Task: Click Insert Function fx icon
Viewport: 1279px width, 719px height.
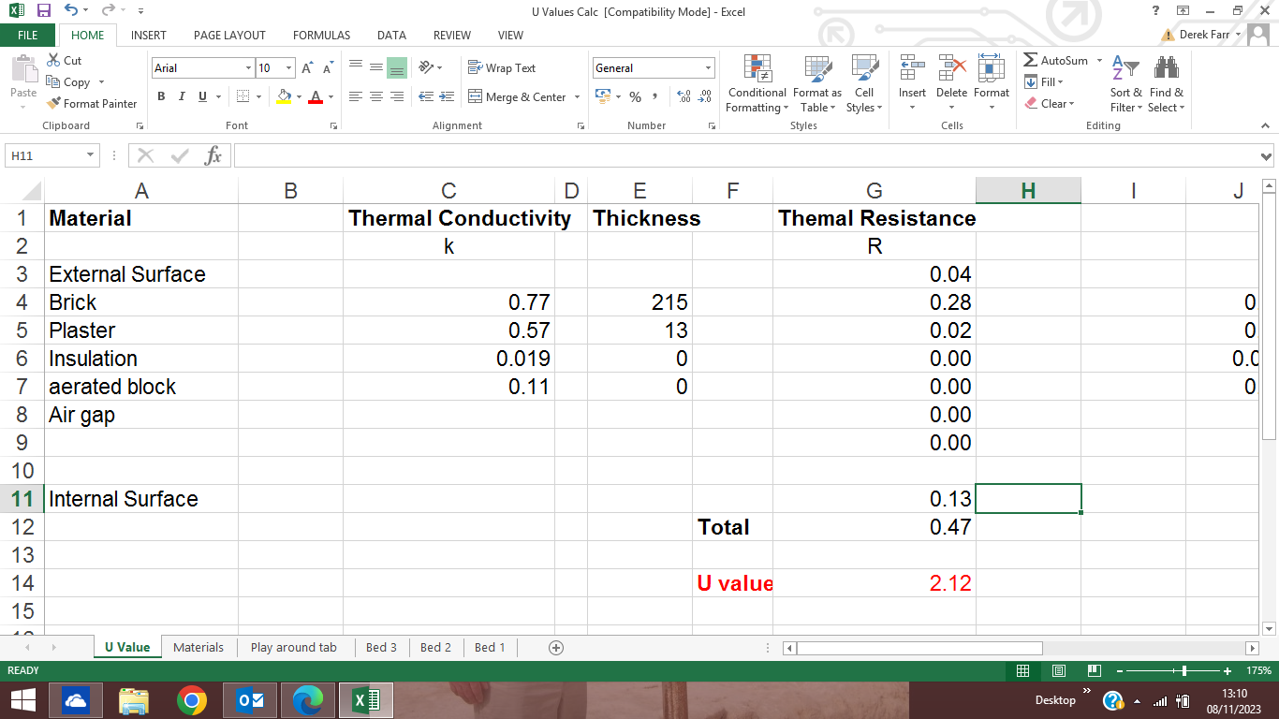Action: pyautogui.click(x=213, y=156)
